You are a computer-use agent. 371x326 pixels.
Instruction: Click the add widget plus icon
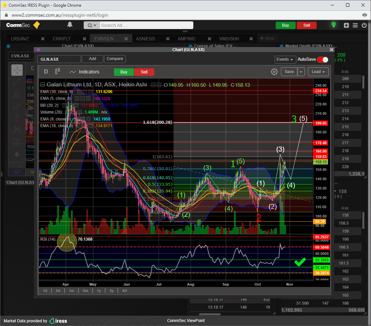coord(346,25)
